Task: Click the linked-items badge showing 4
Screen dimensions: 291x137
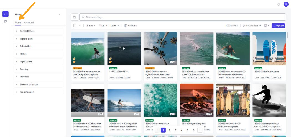Action: pyautogui.click(x=173, y=62)
